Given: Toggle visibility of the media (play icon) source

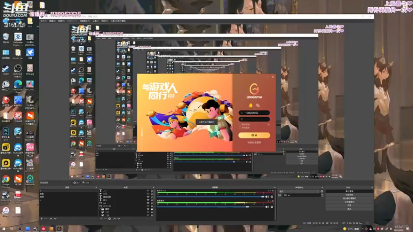Looking at the screenshot, I should click(148, 194).
